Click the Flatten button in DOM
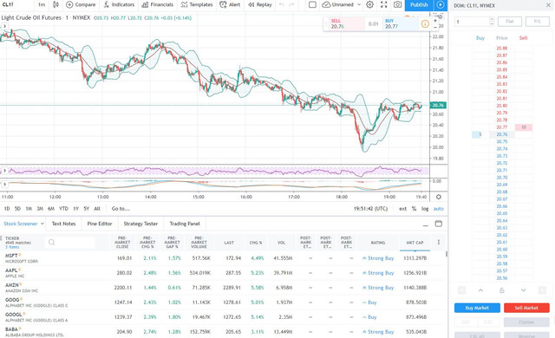The width and height of the screenshot is (555, 338). tap(526, 322)
